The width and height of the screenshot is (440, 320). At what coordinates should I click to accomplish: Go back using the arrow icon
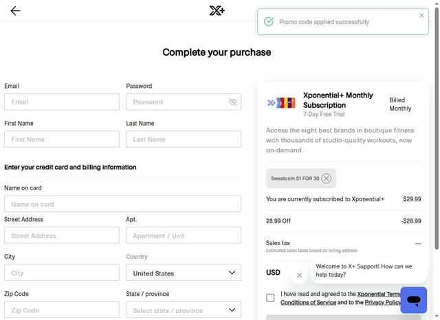click(x=15, y=11)
